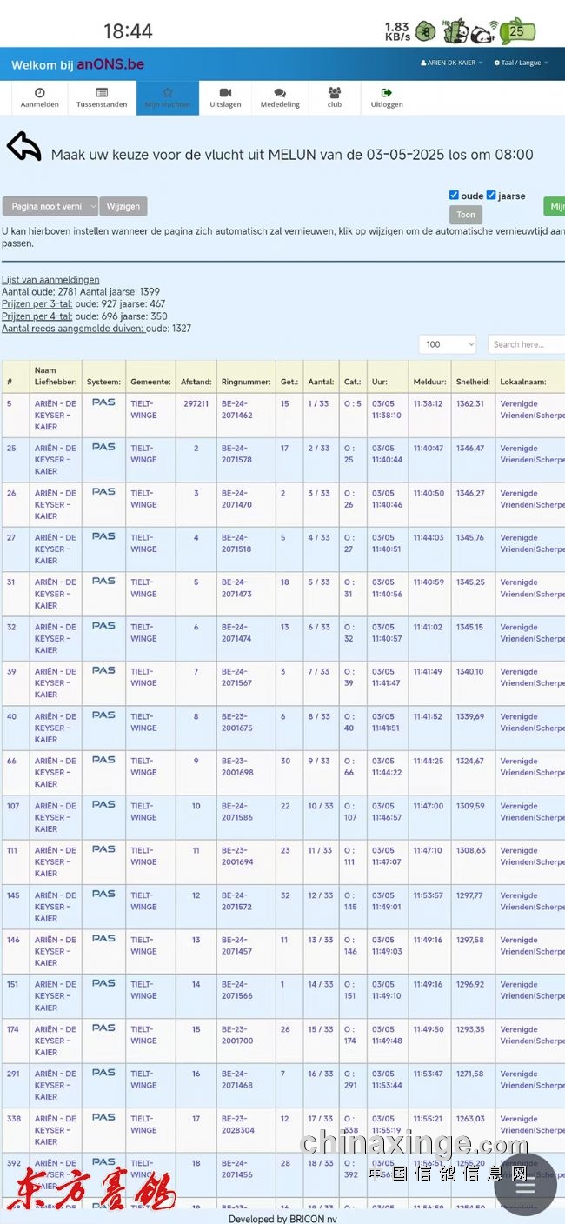Sort table by Snelheid column header

(x=472, y=382)
